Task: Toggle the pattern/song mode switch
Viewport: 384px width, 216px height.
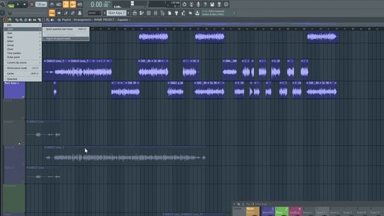Action: 11,4
